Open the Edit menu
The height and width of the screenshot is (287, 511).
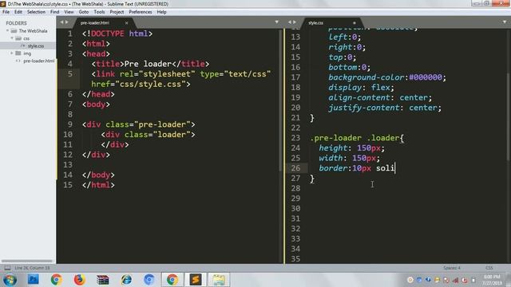[x=18, y=12]
